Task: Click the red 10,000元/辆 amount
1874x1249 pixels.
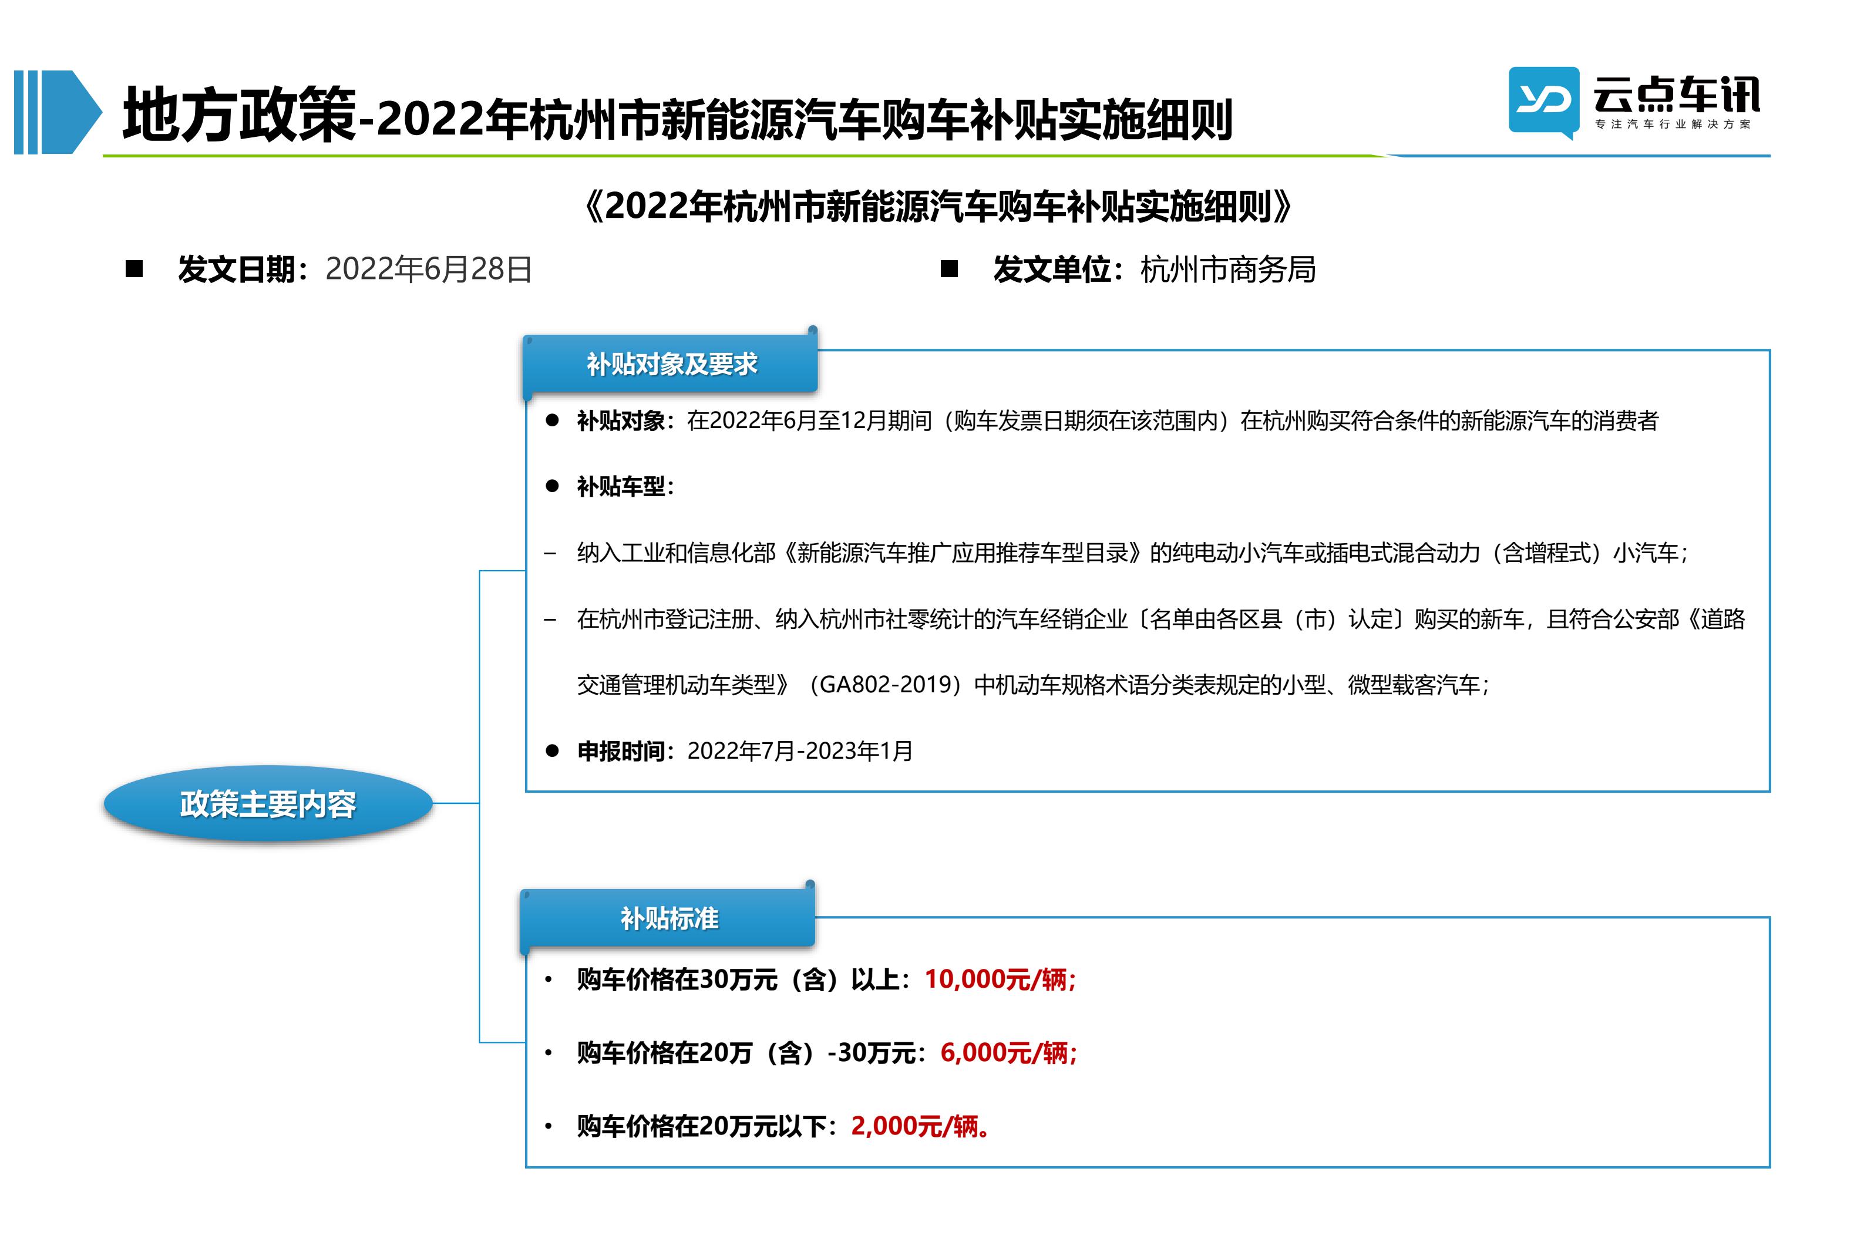Action: 1000,979
